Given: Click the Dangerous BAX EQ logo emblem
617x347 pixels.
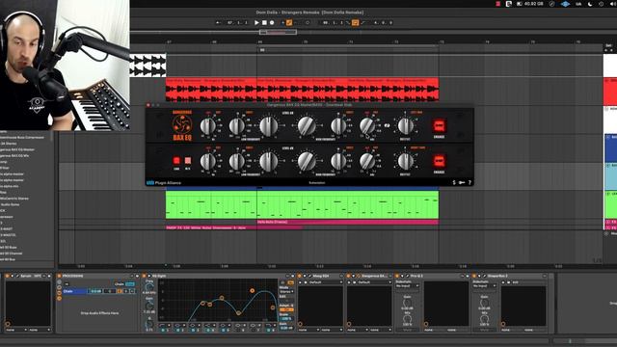Looking at the screenshot, I should click(182, 125).
